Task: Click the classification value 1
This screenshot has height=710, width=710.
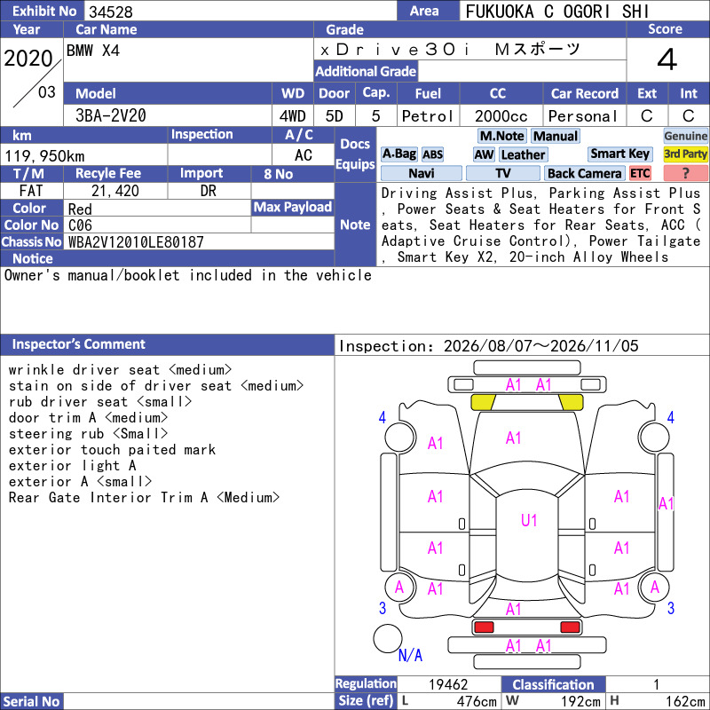Action: [657, 684]
